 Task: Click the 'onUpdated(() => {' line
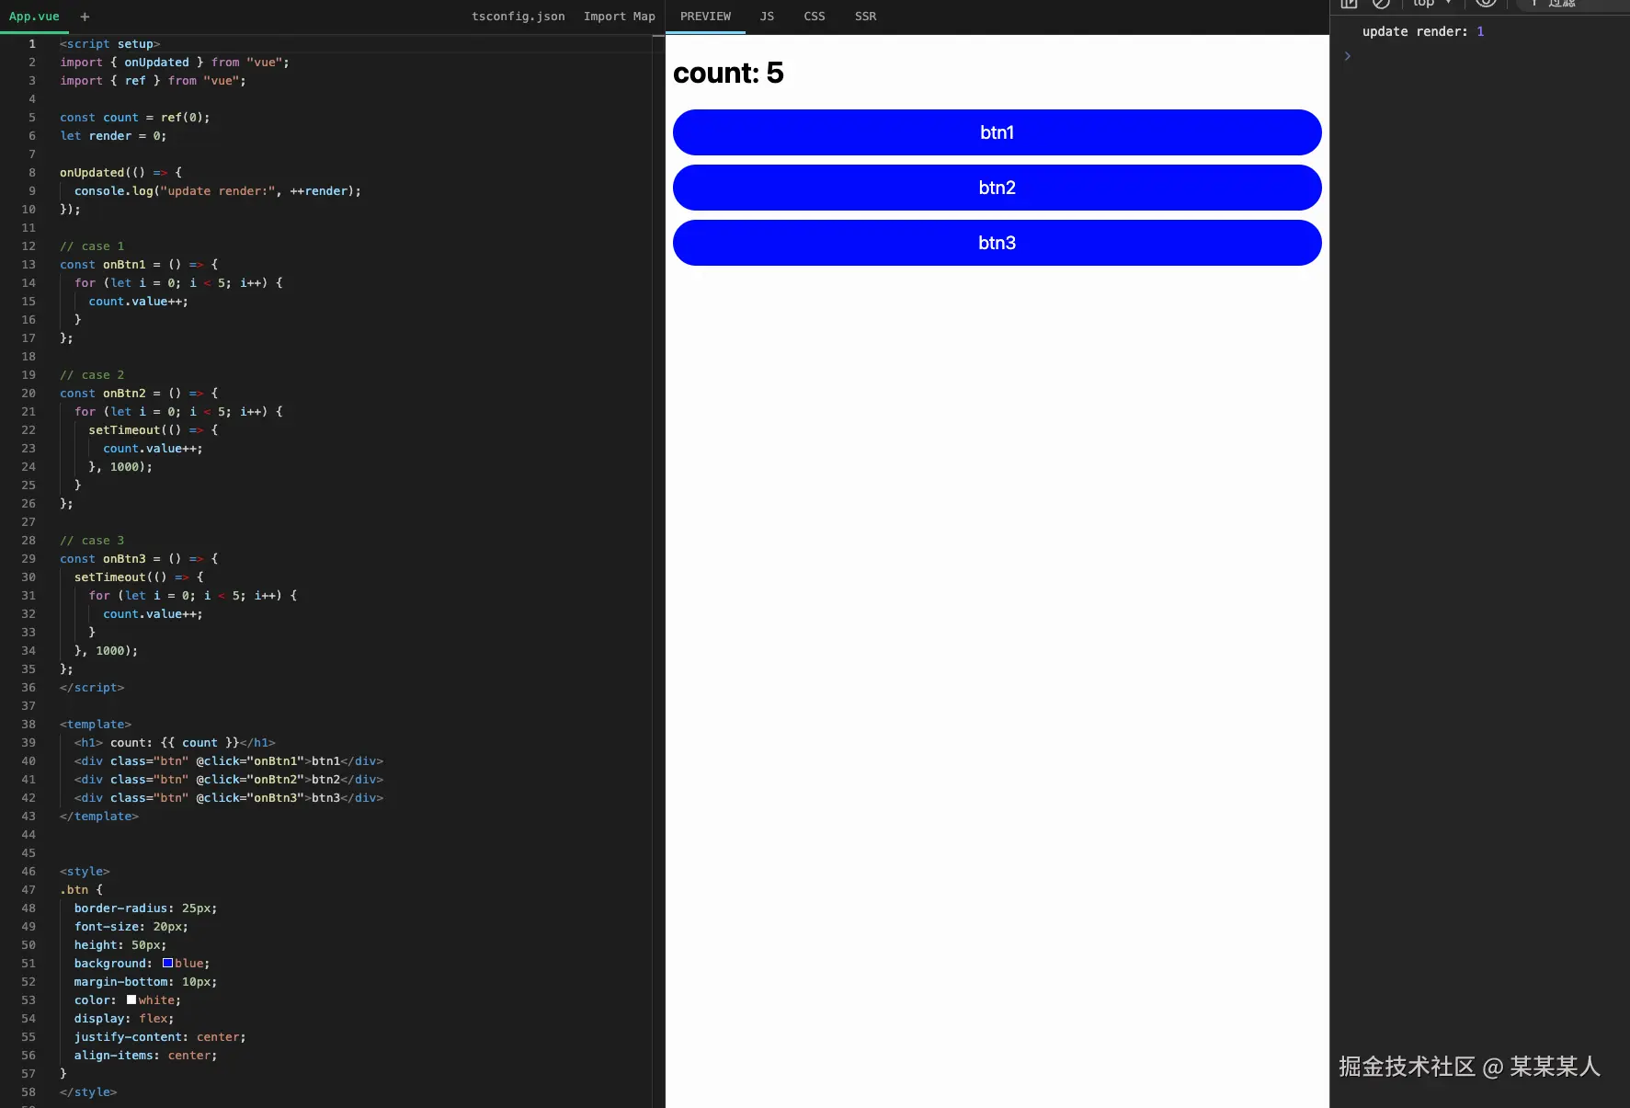click(120, 172)
